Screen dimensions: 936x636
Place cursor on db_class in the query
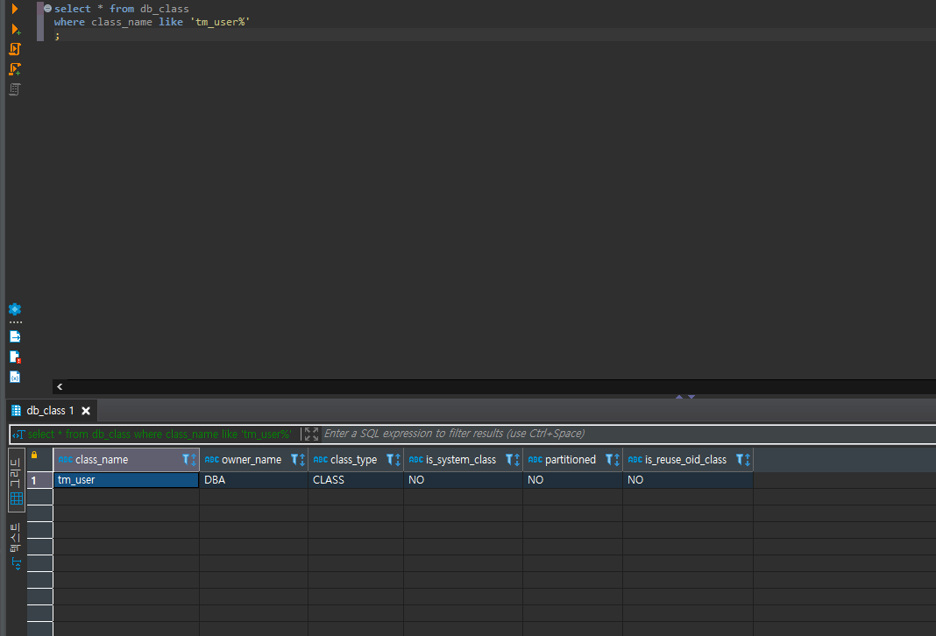[x=164, y=9]
